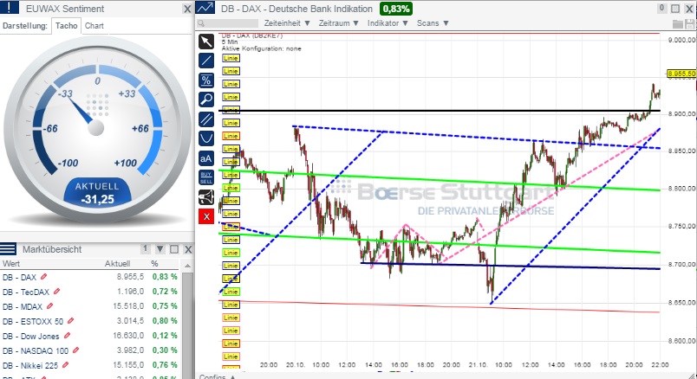Click the 16.630,0 Dow Jones value

pyautogui.click(x=128, y=336)
